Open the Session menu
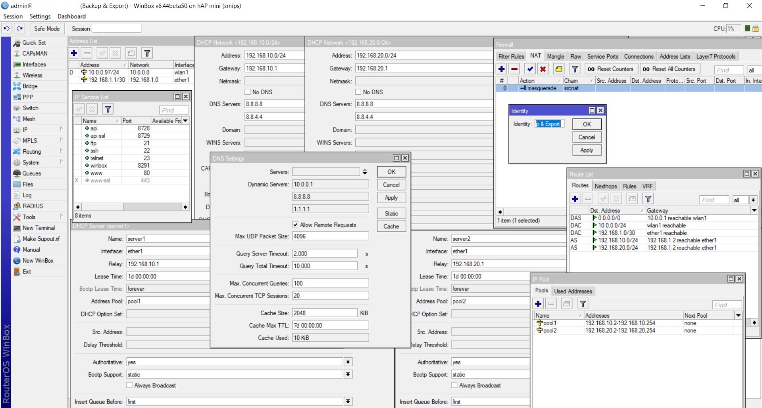Image resolution: width=762 pixels, height=408 pixels. (13, 16)
